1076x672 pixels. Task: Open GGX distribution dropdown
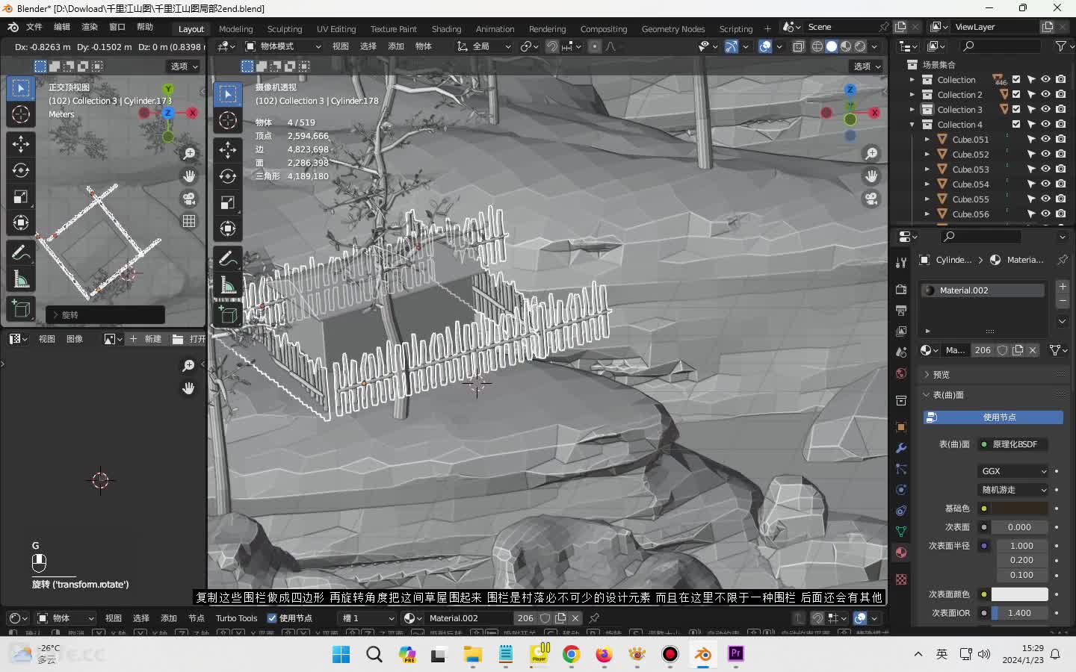point(1013,471)
